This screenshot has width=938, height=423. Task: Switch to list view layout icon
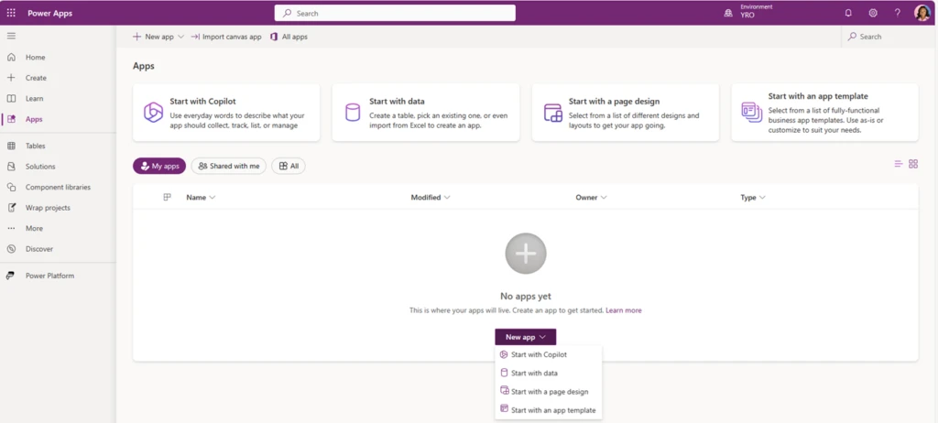coord(898,164)
